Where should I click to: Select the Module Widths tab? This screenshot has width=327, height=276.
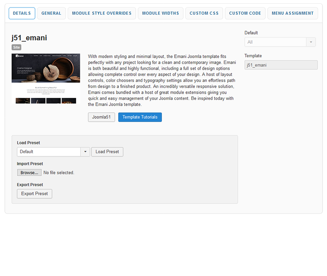(160, 13)
